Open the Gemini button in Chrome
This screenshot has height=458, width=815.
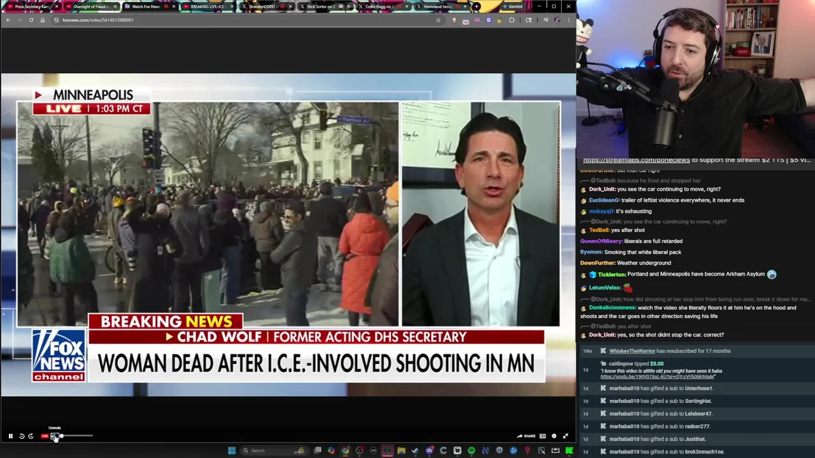(513, 6)
